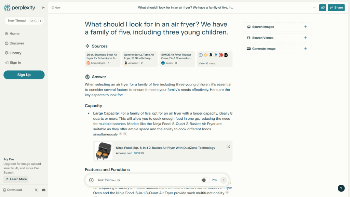
Task: Collapse the sidebar with the arrow icon
Action: point(43,8)
